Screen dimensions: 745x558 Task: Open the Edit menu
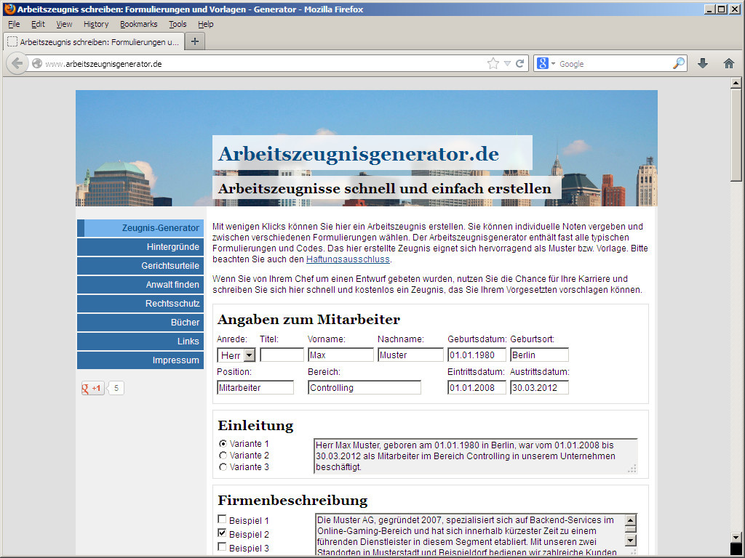click(x=38, y=24)
